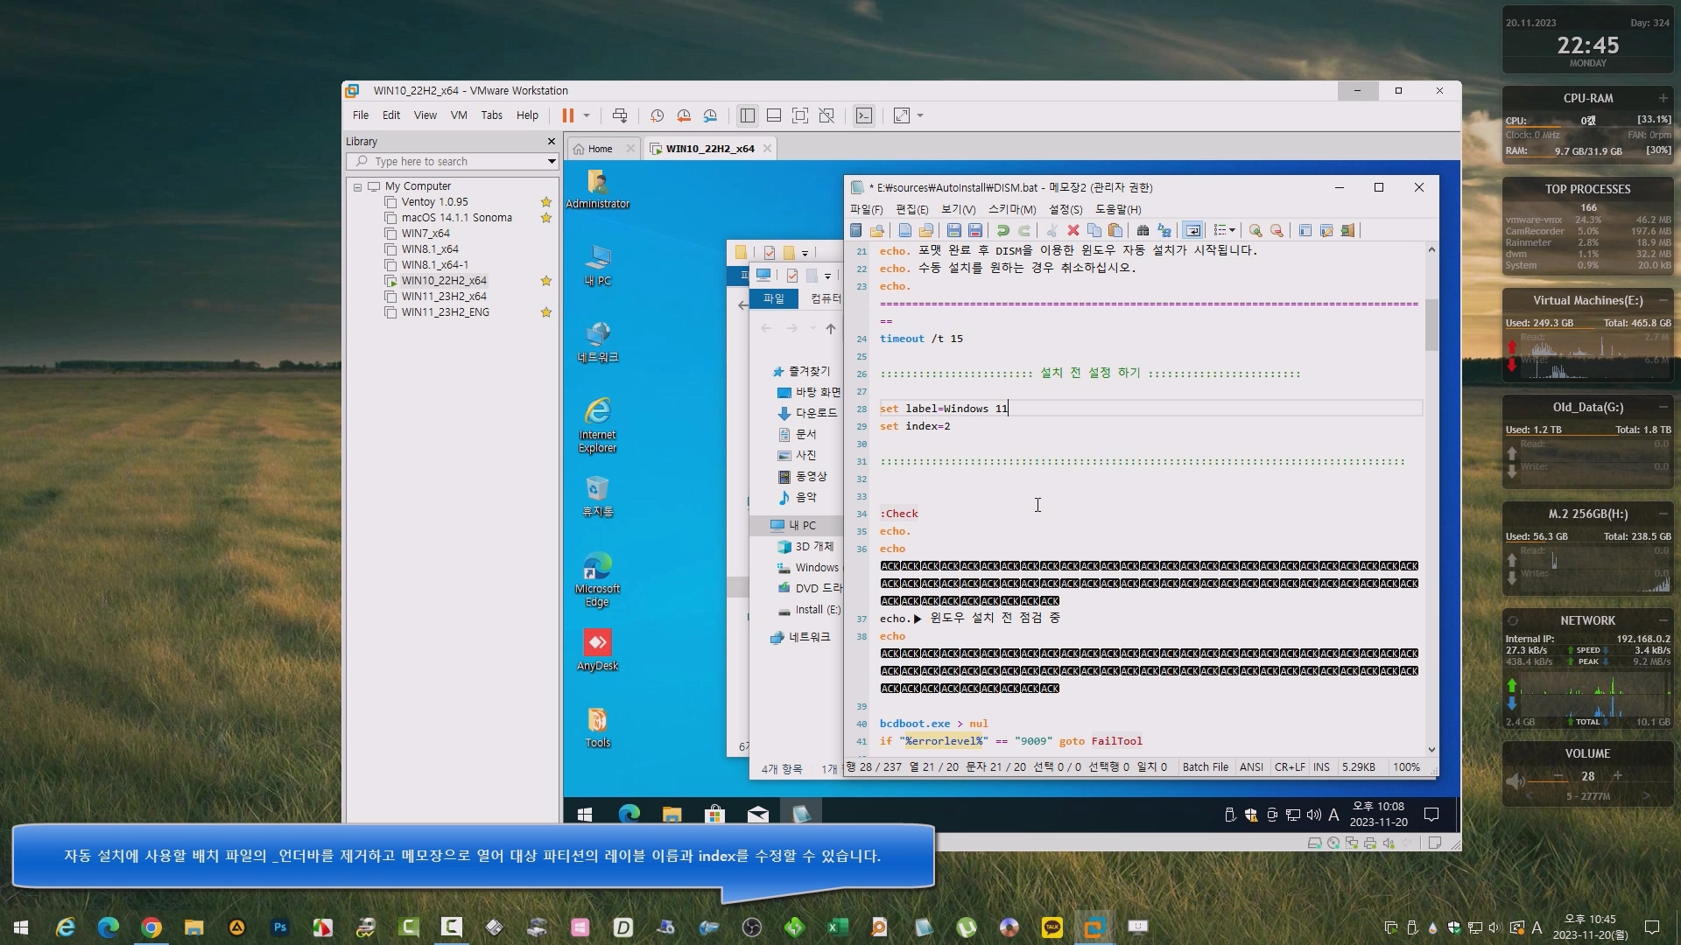Select macOS 14.1.1 Sonoma virtual machine
This screenshot has width=1681, height=945.
coord(456,218)
